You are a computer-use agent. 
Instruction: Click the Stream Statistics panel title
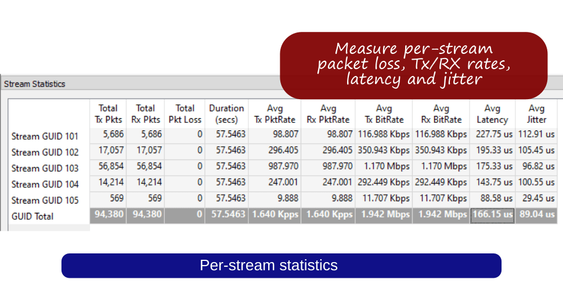click(x=34, y=84)
